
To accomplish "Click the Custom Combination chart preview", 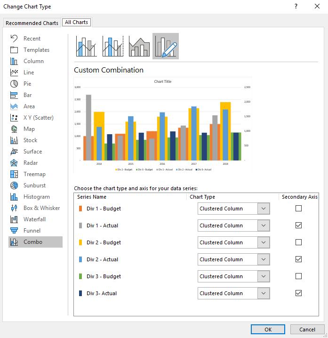I will point(163,125).
